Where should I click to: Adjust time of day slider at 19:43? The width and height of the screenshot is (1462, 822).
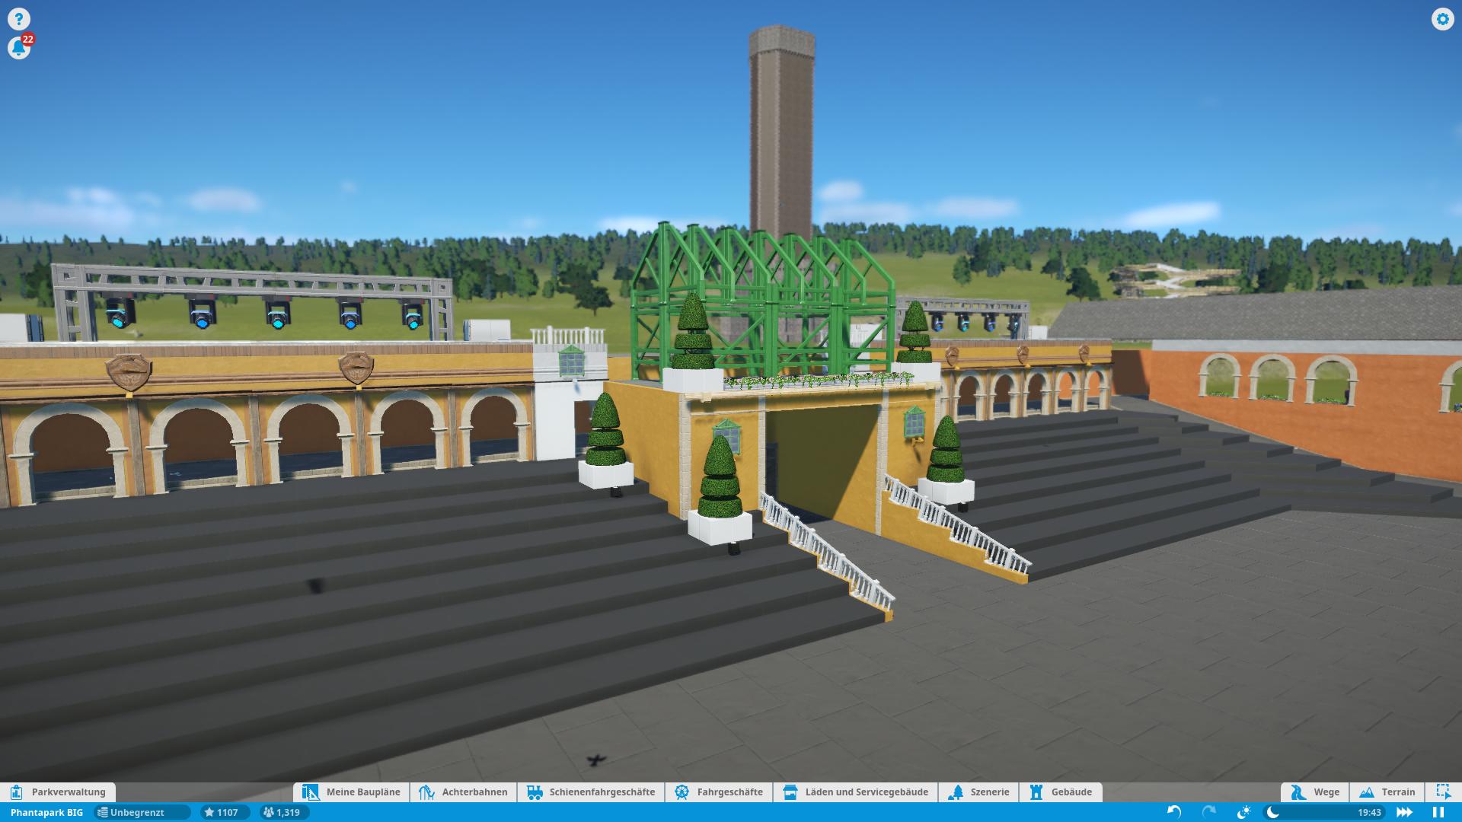tap(1322, 812)
